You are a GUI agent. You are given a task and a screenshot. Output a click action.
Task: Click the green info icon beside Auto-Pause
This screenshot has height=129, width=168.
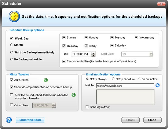[46, 80]
